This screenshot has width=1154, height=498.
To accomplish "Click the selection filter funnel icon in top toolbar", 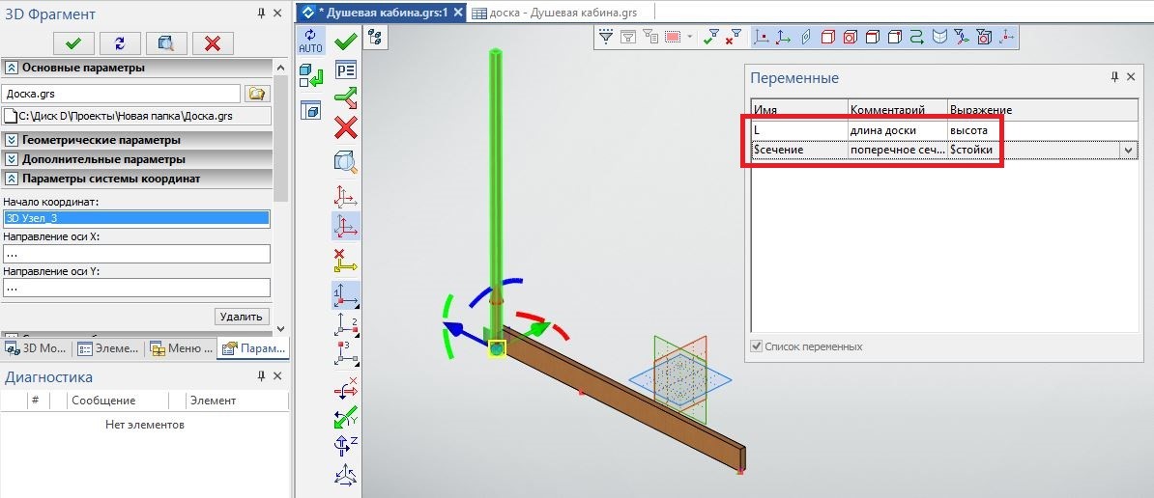I will click(x=607, y=37).
